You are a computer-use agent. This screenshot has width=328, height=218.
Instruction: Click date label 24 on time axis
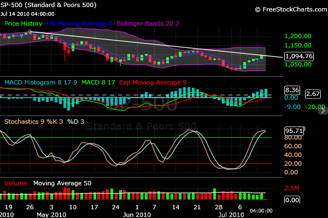(115, 207)
